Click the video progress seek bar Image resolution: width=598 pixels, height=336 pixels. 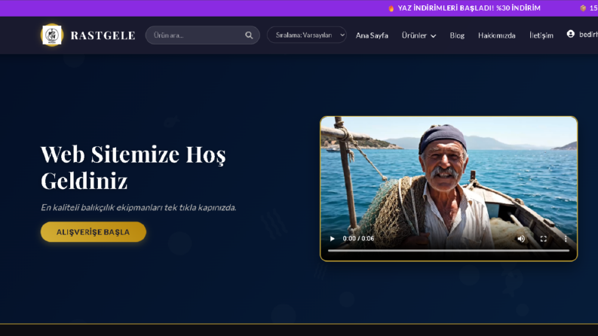[449, 251]
